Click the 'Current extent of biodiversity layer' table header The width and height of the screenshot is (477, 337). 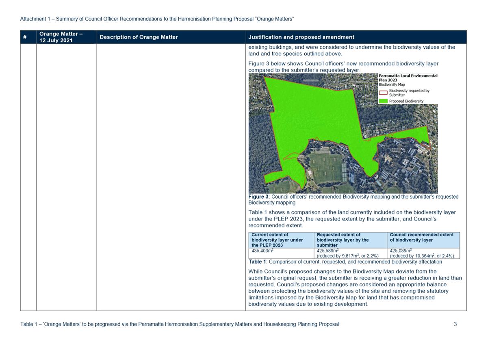click(282, 240)
